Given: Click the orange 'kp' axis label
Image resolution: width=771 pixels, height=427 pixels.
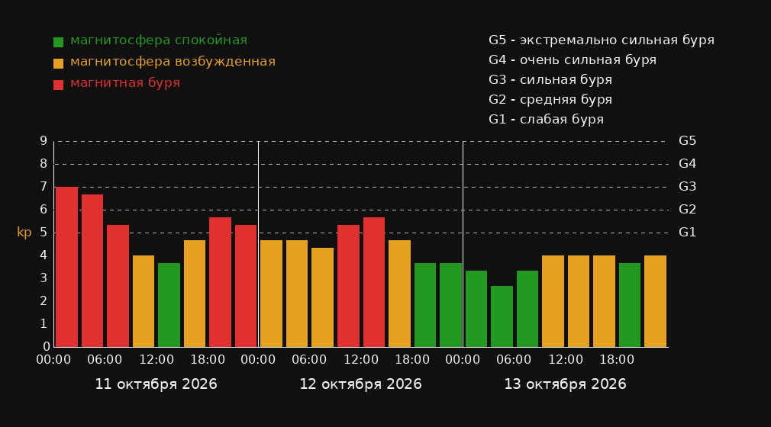Looking at the screenshot, I should (x=24, y=233).
